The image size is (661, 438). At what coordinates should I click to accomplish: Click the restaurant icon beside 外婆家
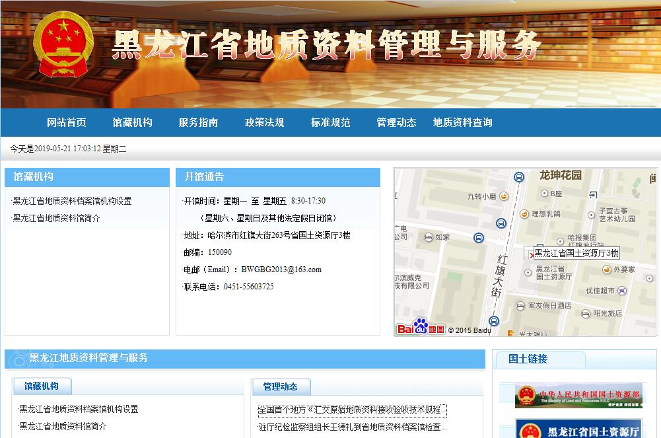[607, 270]
